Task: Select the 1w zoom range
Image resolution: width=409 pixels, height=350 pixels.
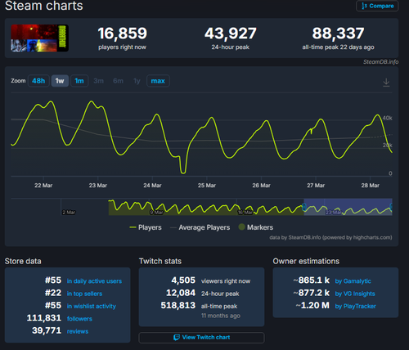Action: tap(60, 81)
